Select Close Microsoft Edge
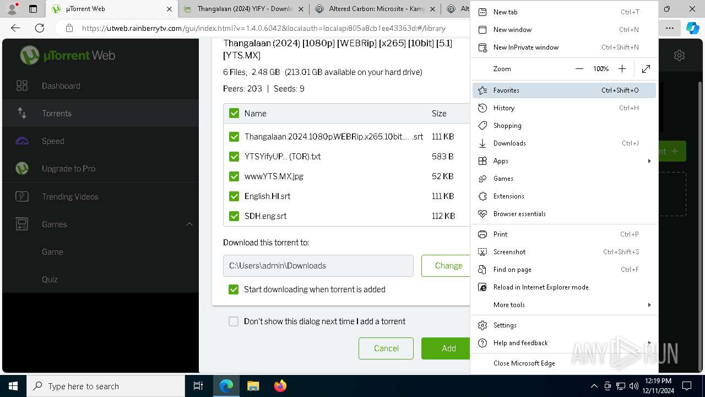705x397 pixels. pyautogui.click(x=564, y=363)
